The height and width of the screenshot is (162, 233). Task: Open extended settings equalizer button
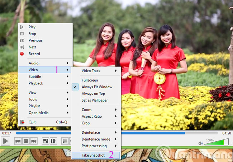(53, 141)
